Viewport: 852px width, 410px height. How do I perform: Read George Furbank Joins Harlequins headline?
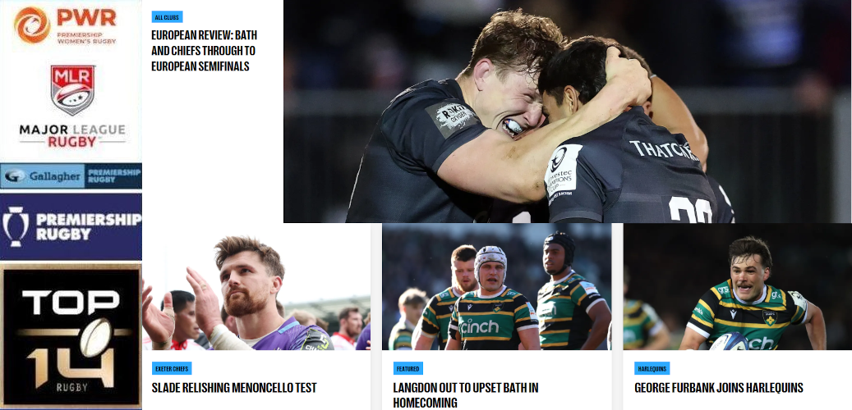pyautogui.click(x=718, y=388)
